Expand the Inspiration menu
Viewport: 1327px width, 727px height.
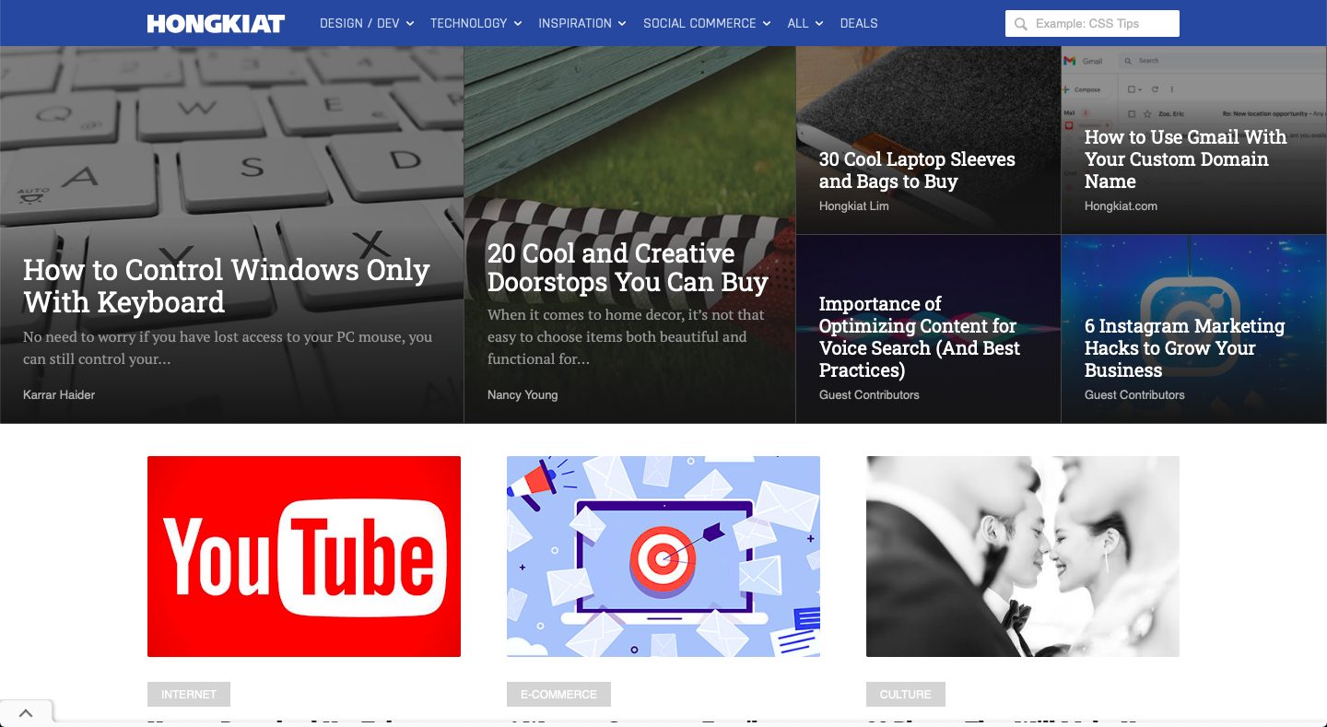pyautogui.click(x=582, y=23)
